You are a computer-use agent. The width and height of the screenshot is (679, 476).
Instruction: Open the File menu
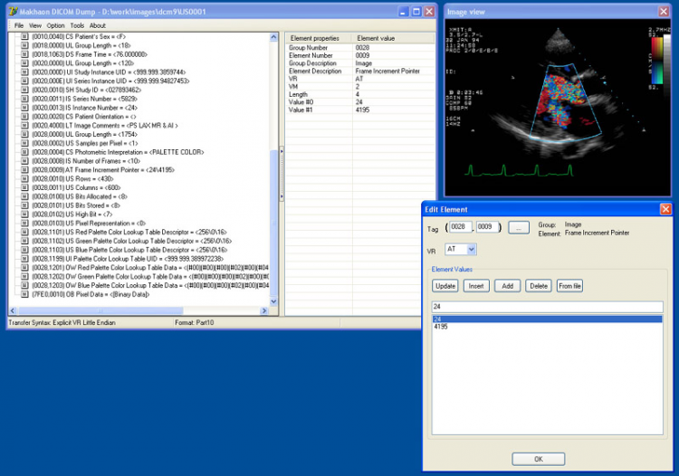(x=19, y=25)
